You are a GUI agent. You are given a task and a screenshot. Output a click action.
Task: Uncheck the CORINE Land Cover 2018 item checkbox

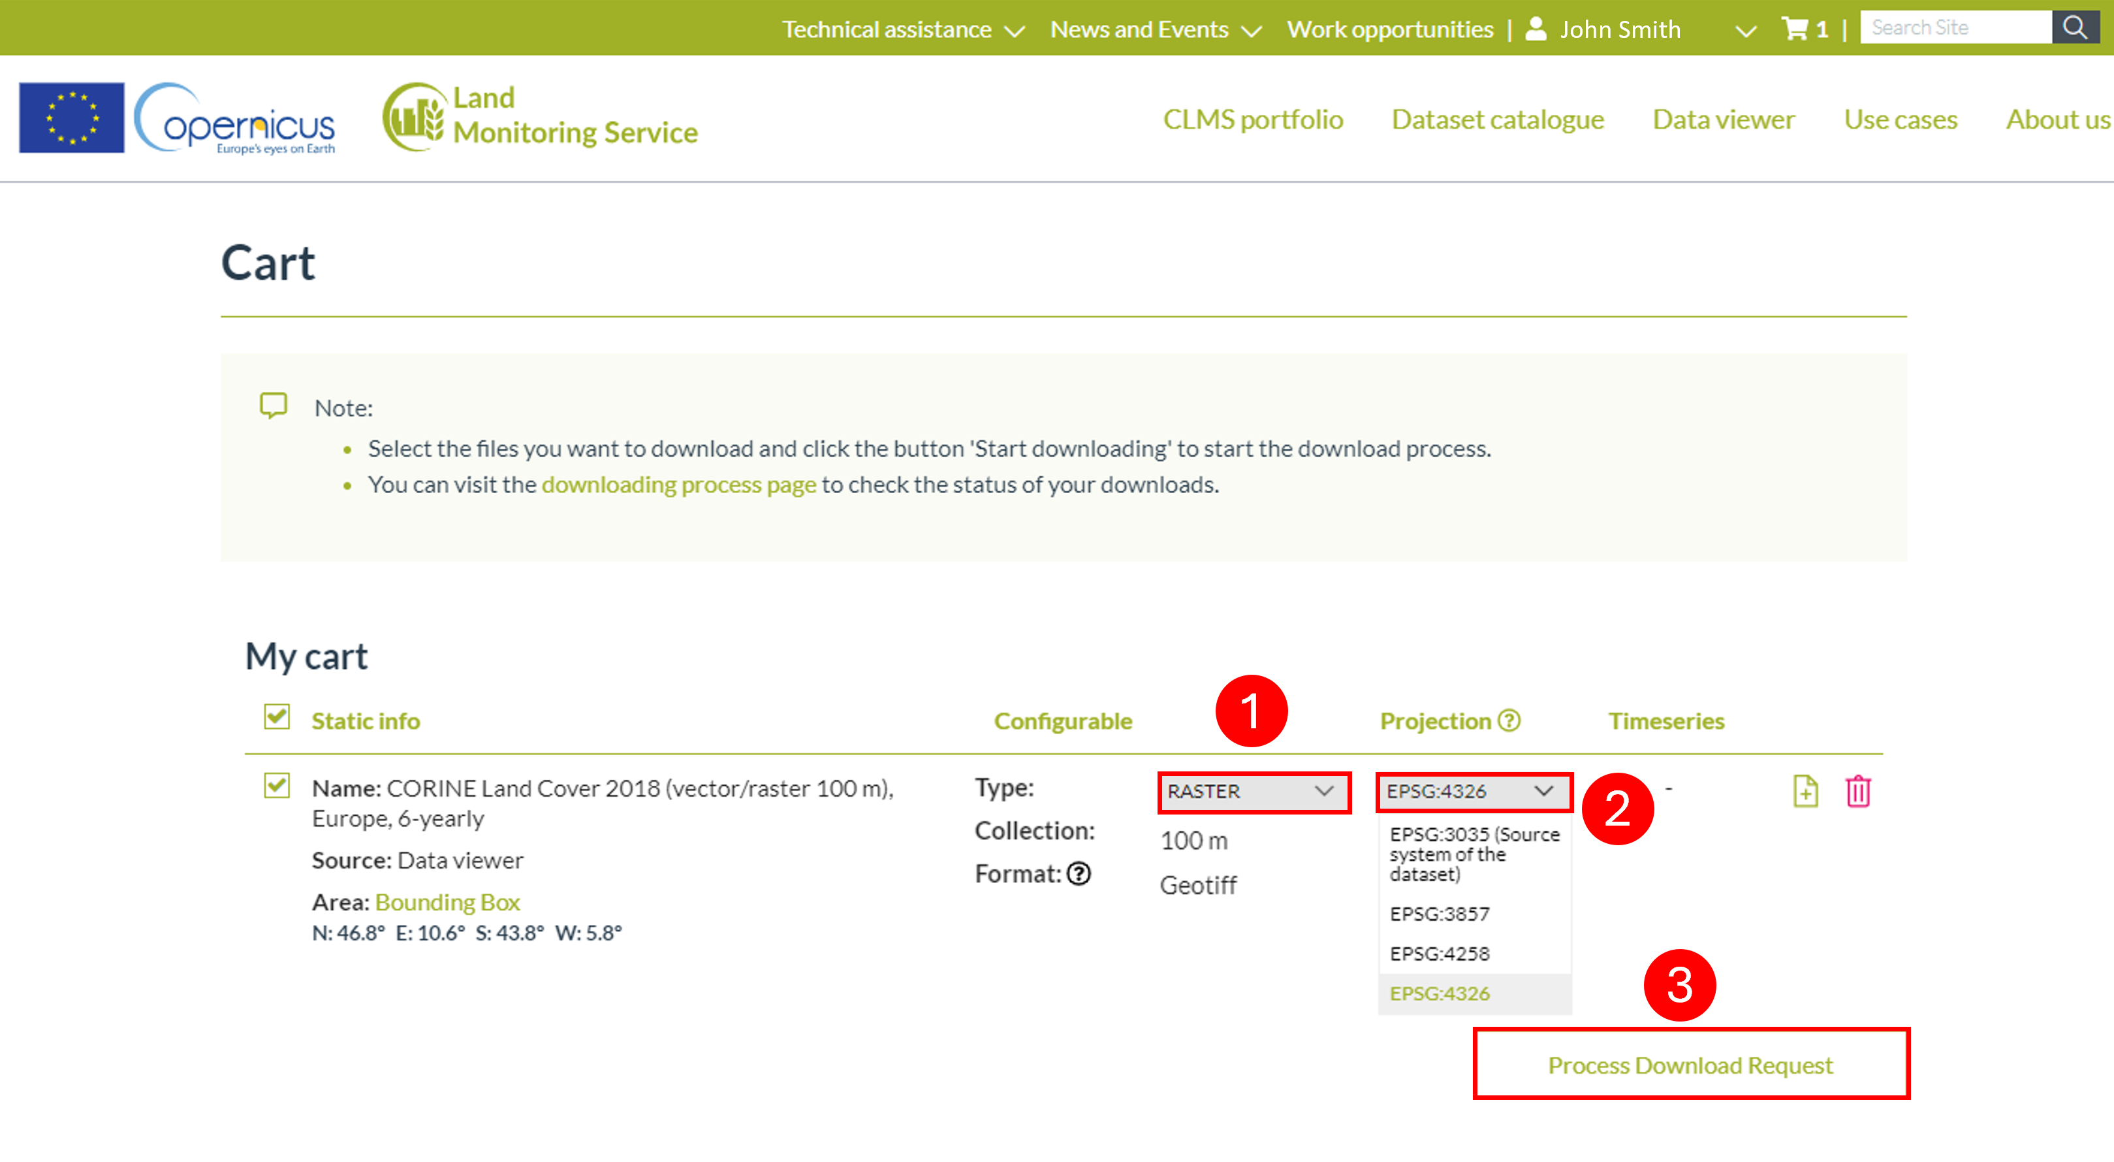click(x=277, y=786)
